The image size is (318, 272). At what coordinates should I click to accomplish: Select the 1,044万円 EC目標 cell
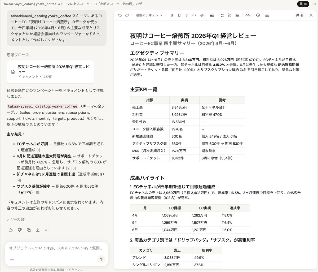point(175,230)
